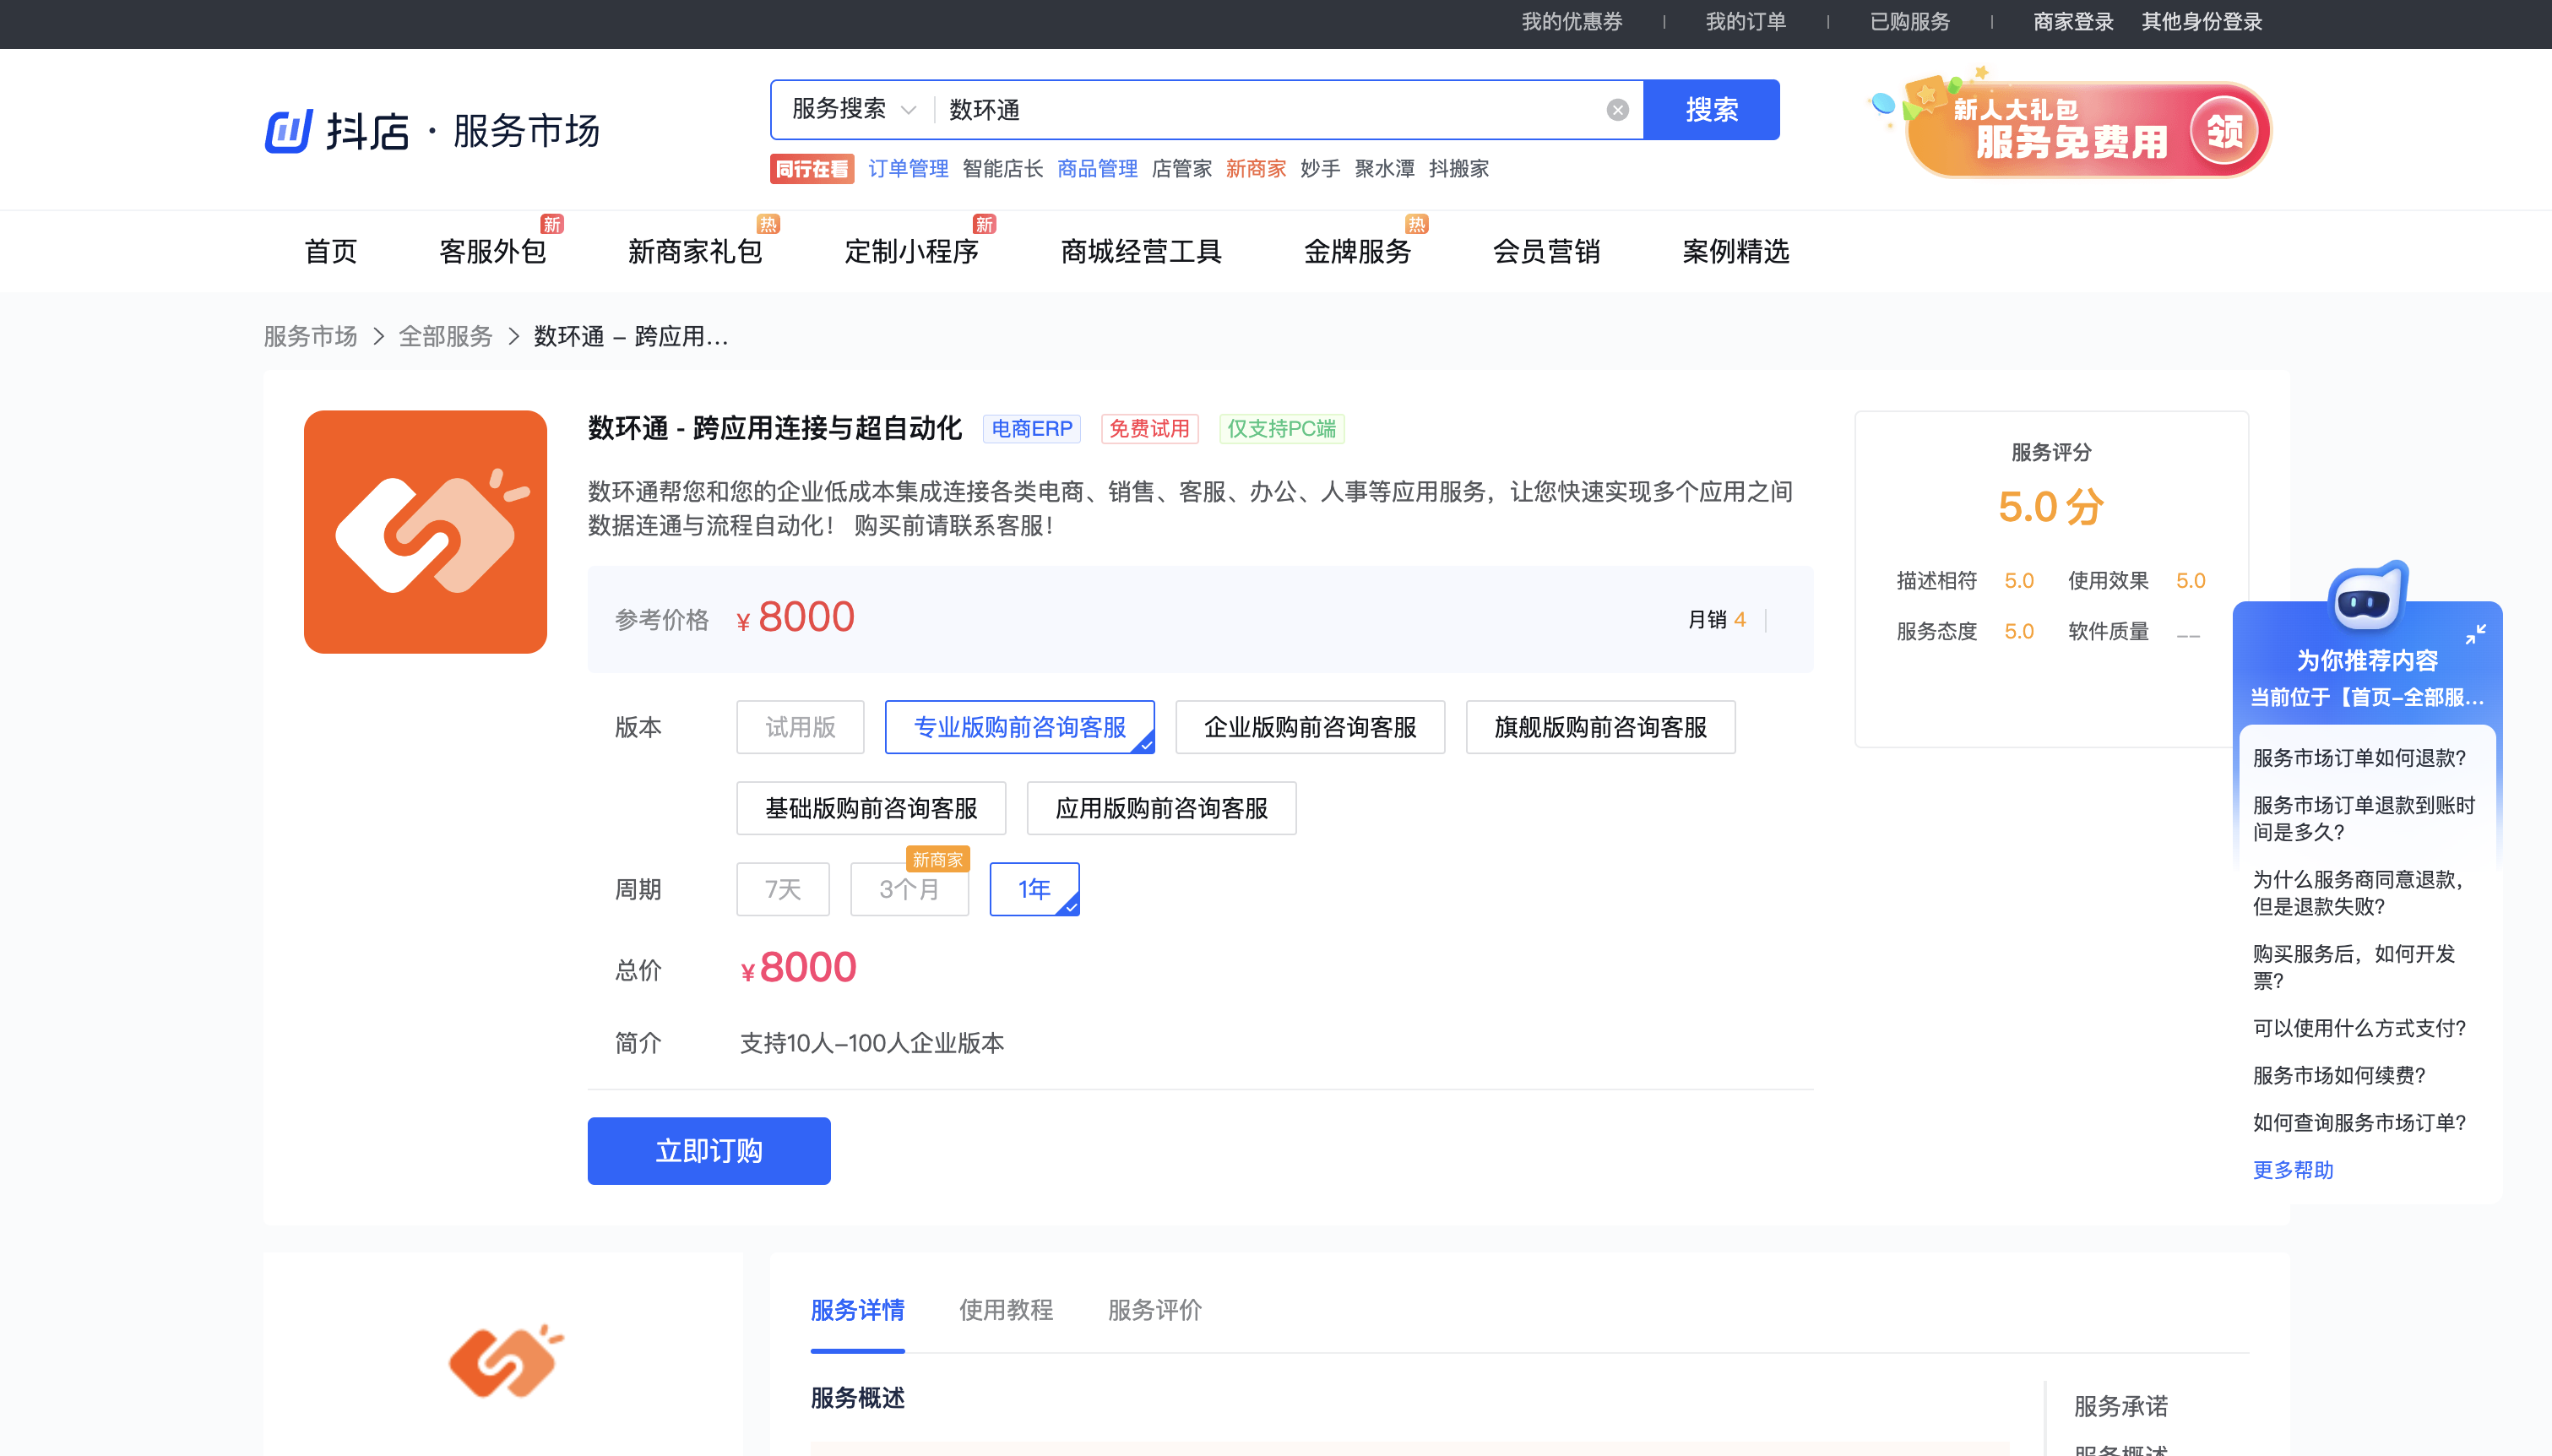Open 定制小程序 navigation item
Screen dimensions: 2552x1456
[910, 252]
